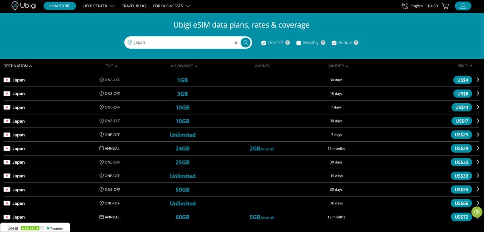
Task: Uncheck the One-Off plan checkbox
Action: (264, 43)
